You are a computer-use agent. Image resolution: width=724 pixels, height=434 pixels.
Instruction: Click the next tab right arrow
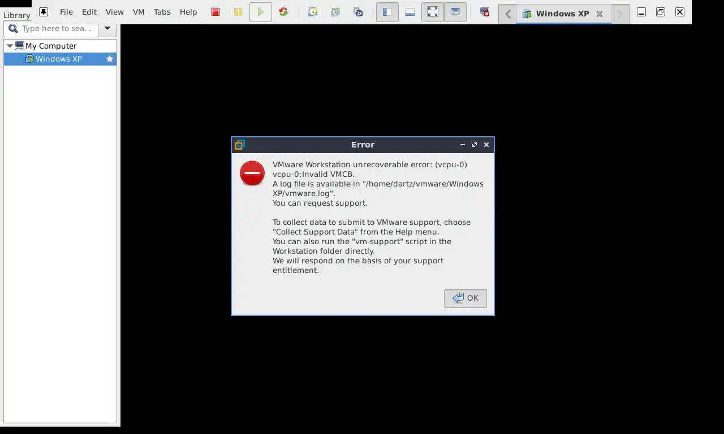(x=619, y=14)
